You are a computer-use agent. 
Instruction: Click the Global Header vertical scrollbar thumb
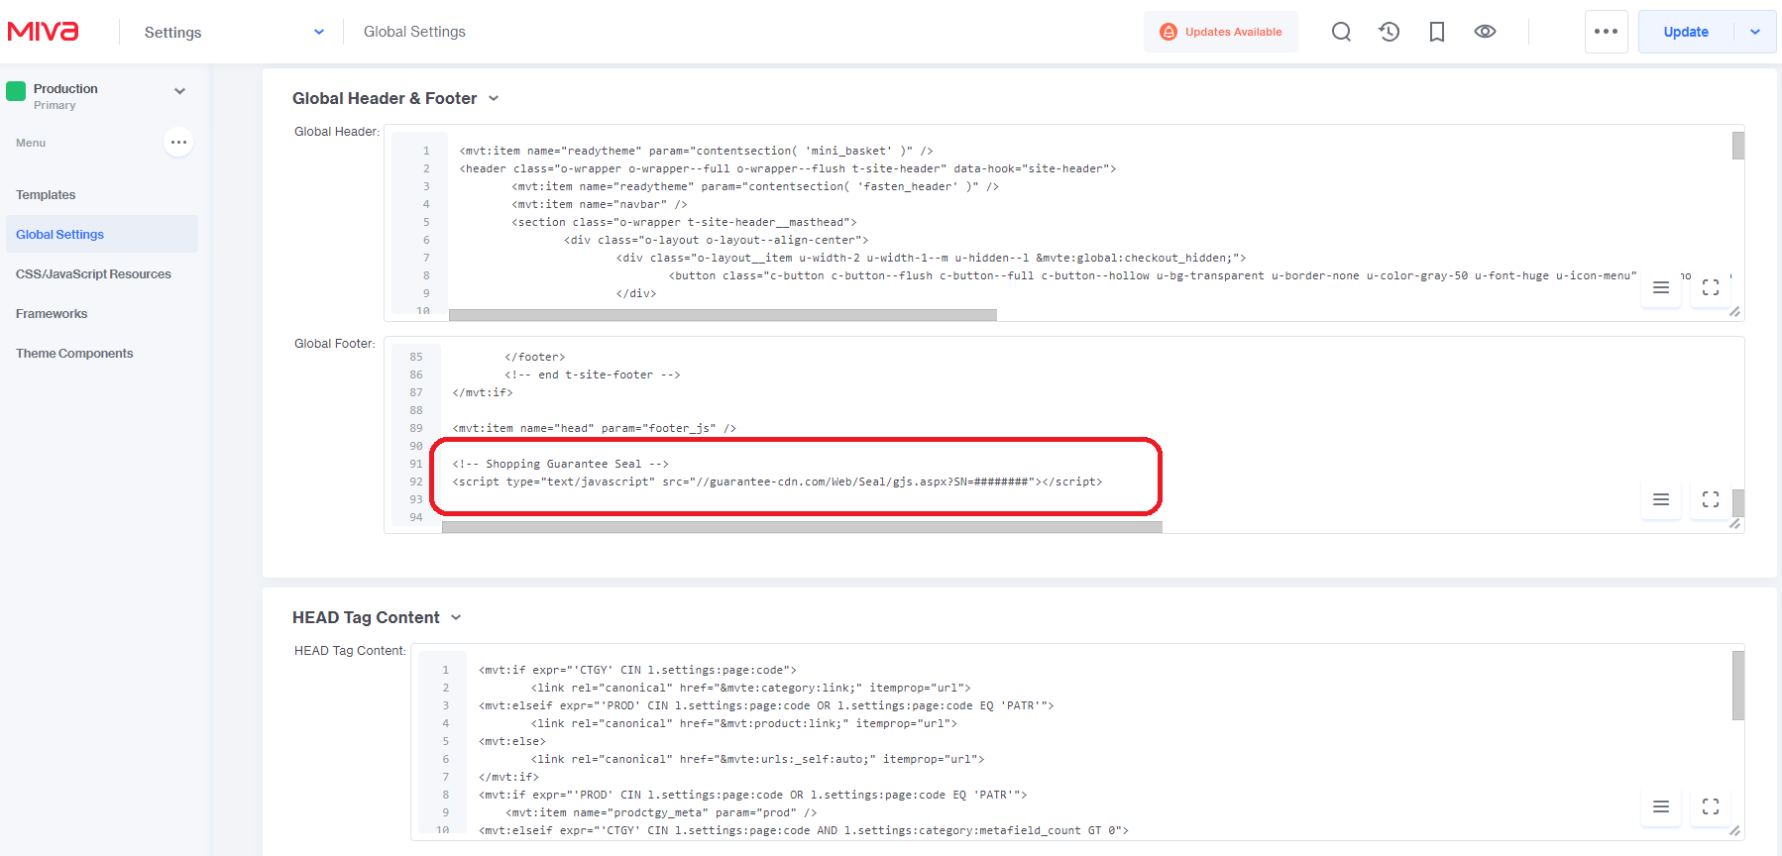pos(1738,146)
